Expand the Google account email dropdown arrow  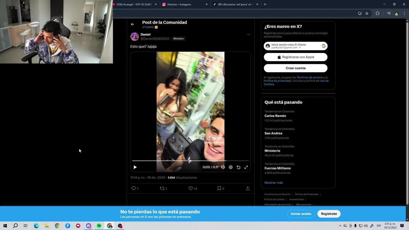(300, 48)
